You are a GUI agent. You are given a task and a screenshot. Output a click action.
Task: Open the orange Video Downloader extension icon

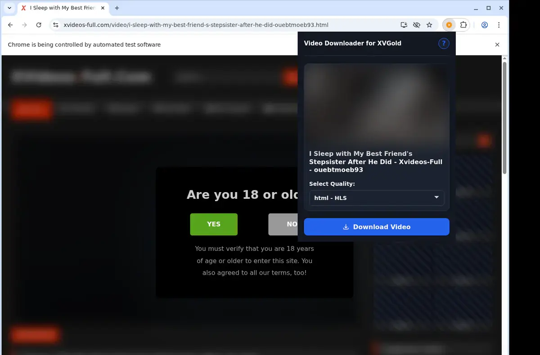449,25
